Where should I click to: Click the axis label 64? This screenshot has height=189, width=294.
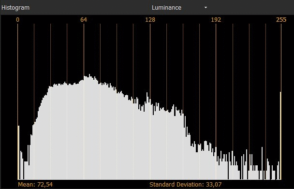84,20
